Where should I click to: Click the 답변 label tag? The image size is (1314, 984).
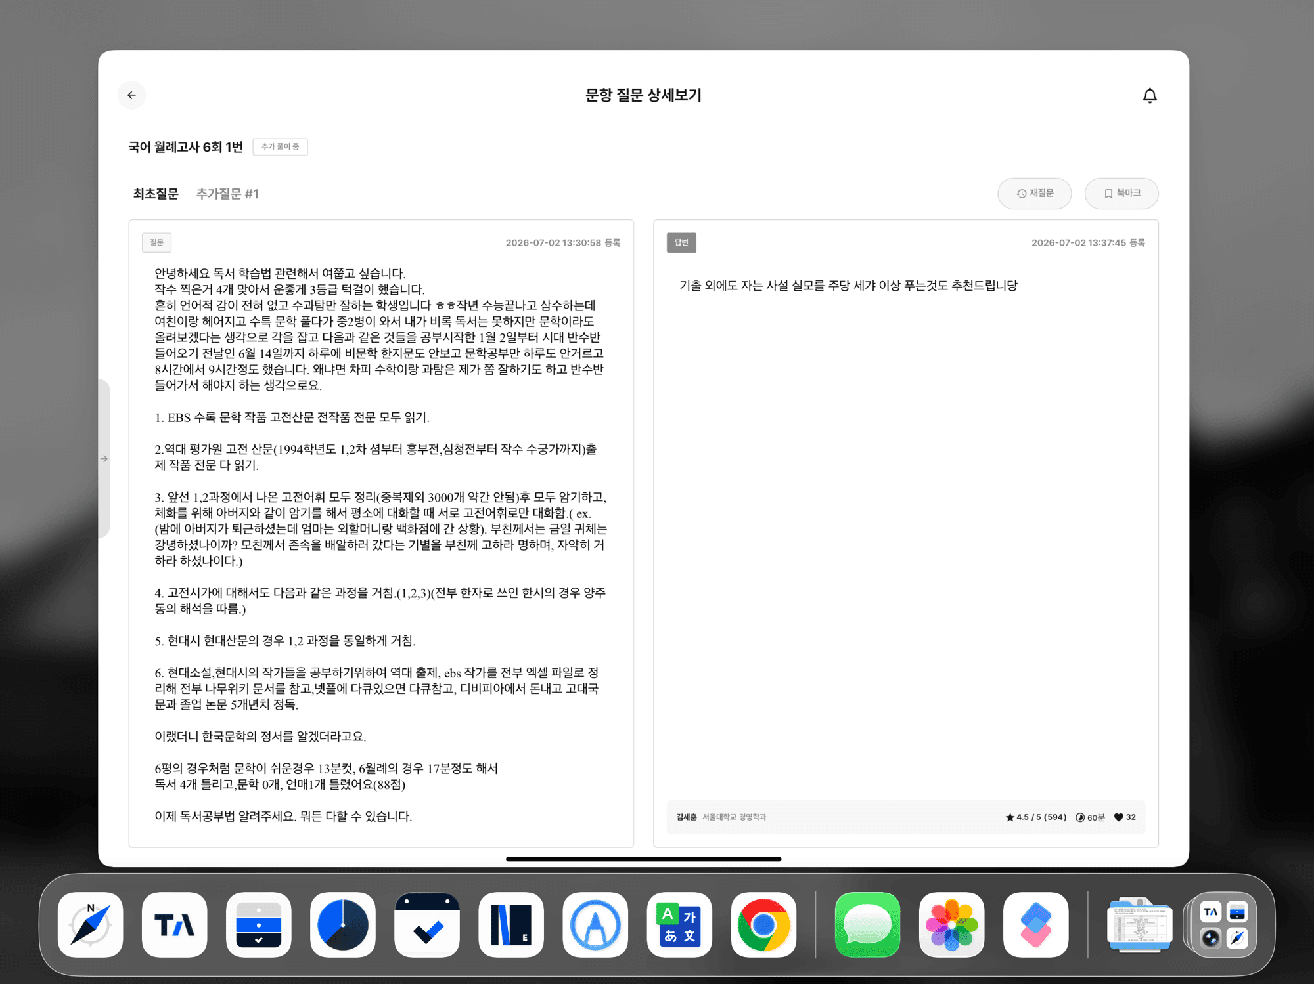click(681, 242)
